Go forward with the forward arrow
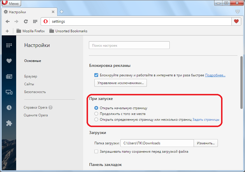Viewport: 245px width, 172px height. pyautogui.click(x=16, y=22)
